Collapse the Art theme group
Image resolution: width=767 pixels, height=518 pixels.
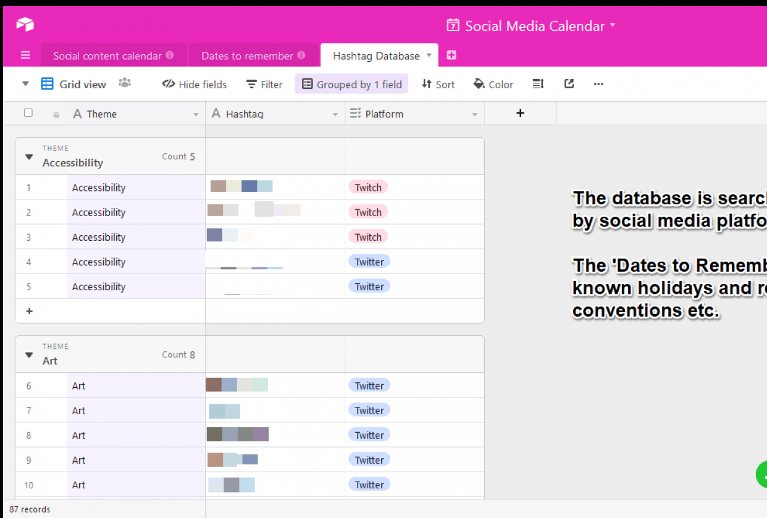click(x=28, y=355)
